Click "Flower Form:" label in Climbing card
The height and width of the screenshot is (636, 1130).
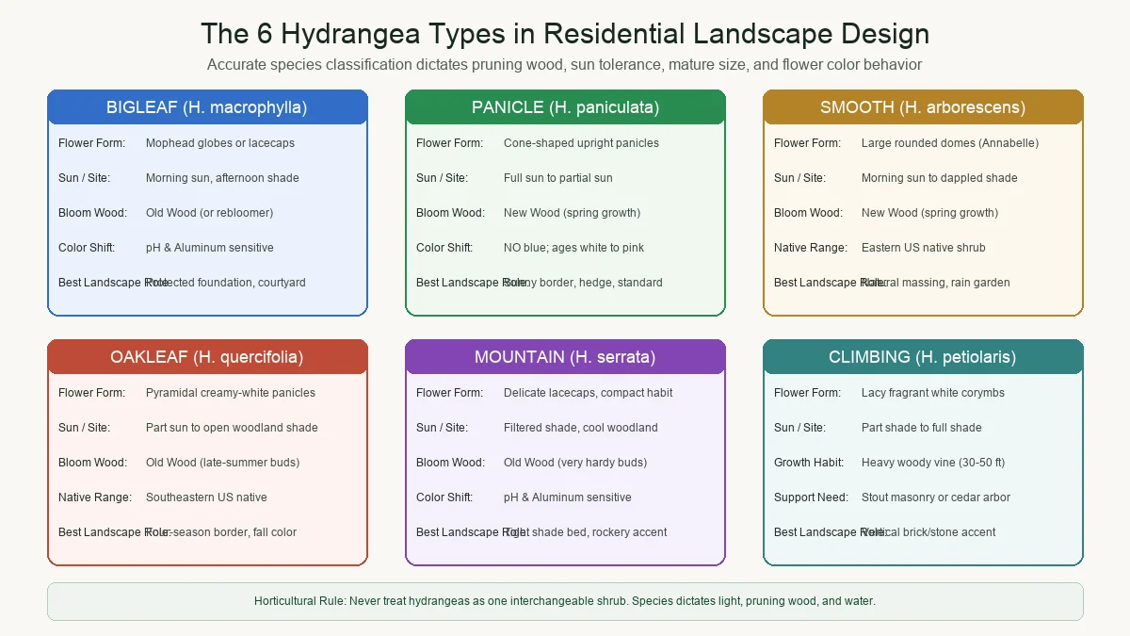(x=807, y=393)
